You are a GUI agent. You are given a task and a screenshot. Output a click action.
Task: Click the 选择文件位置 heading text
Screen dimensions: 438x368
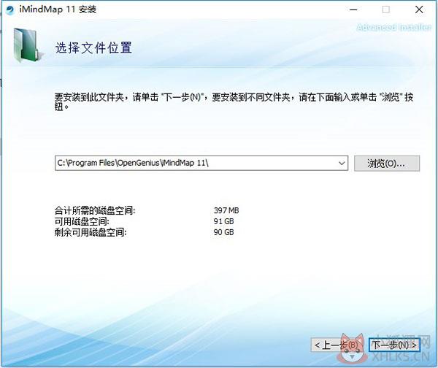coord(93,47)
